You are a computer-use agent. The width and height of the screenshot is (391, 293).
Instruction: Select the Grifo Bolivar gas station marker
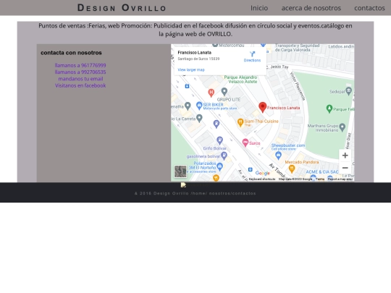coord(219,140)
